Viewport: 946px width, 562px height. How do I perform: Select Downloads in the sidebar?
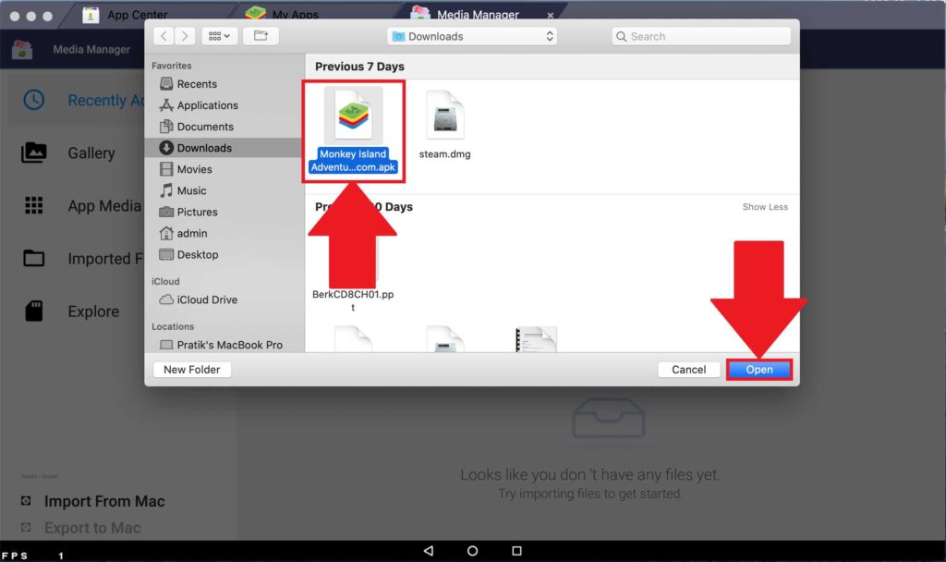click(224, 148)
